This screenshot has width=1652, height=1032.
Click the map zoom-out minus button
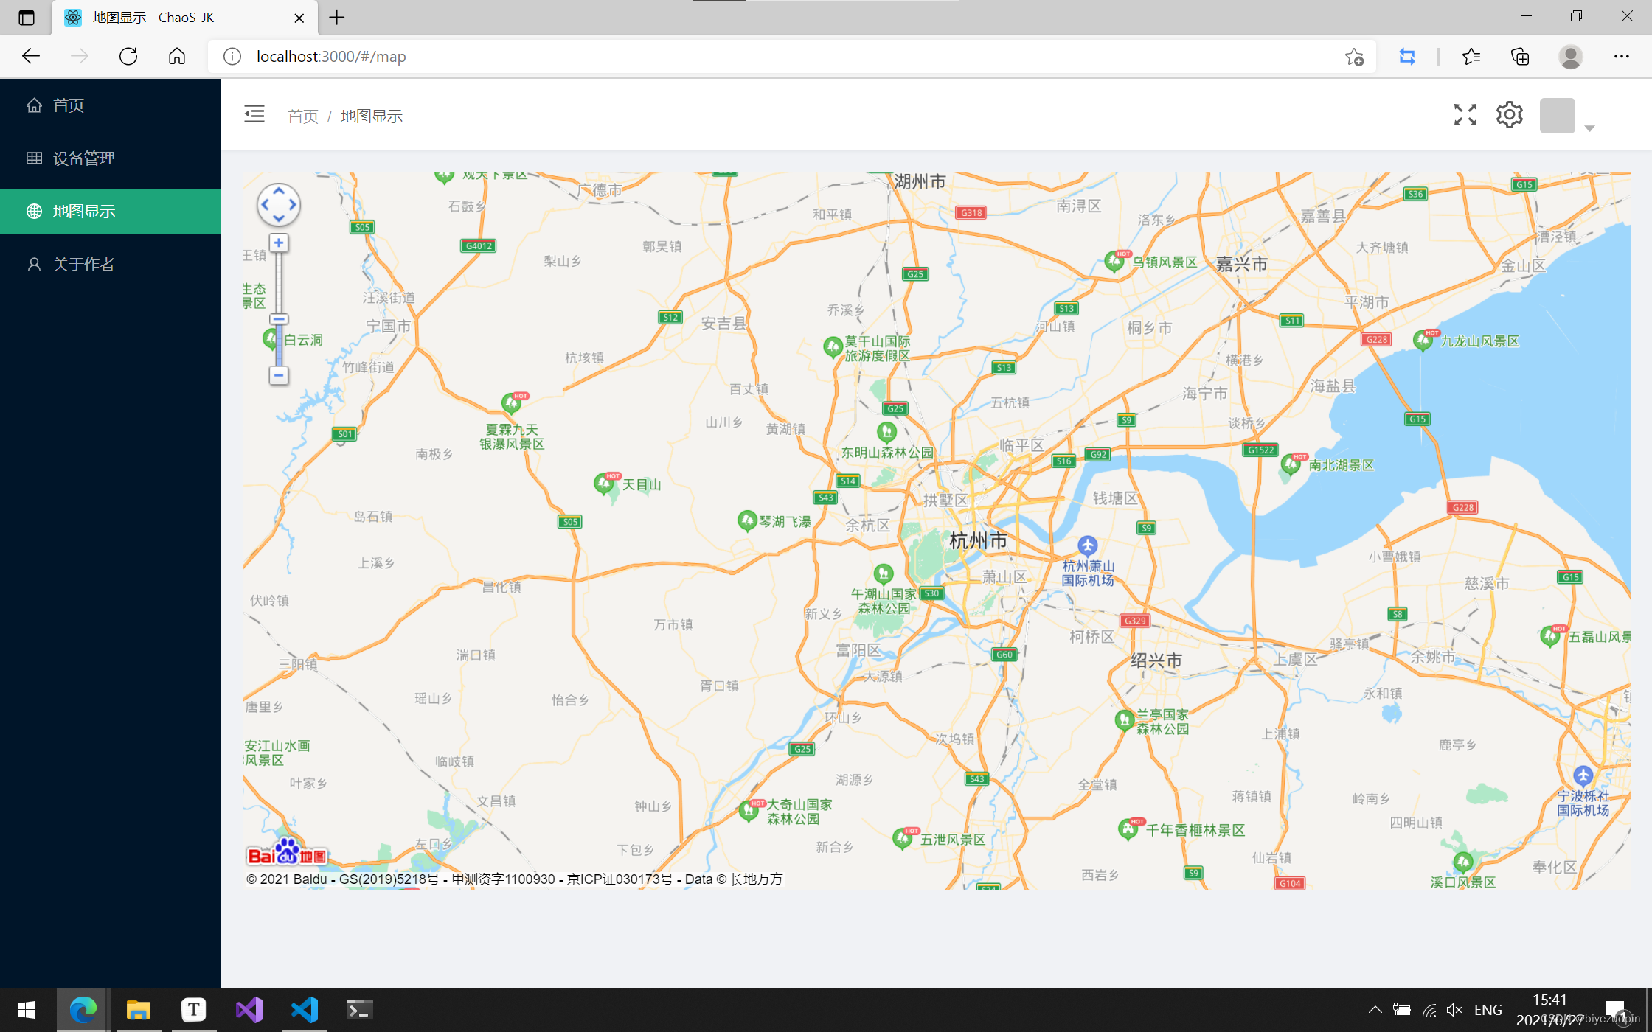tap(278, 375)
